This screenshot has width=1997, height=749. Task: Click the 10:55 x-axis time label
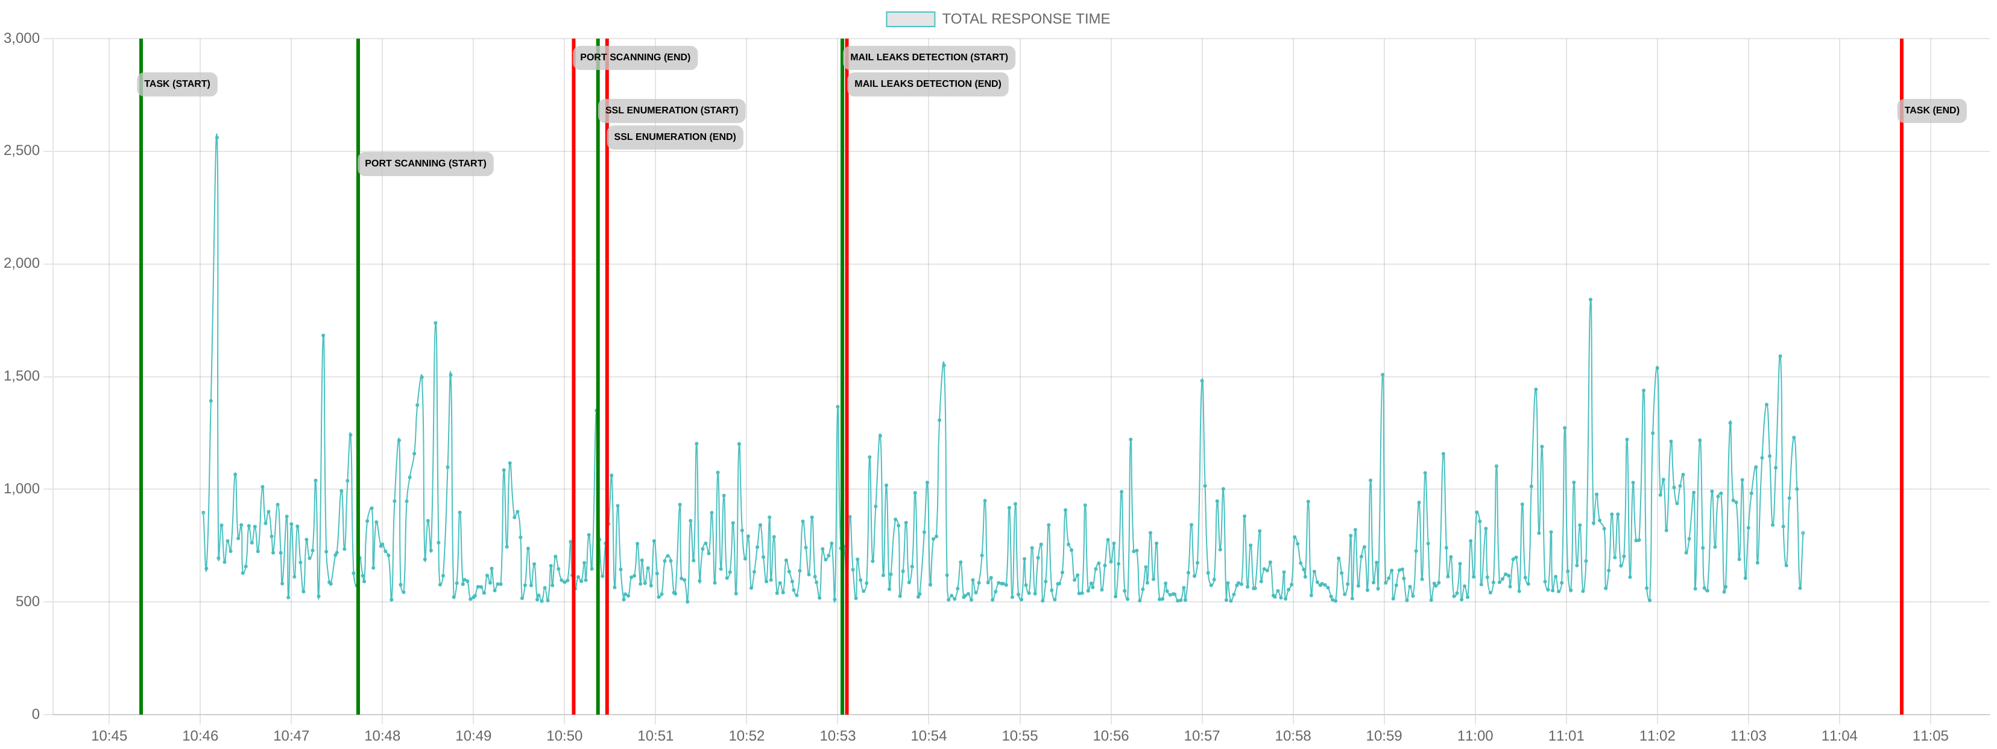tap(1020, 736)
